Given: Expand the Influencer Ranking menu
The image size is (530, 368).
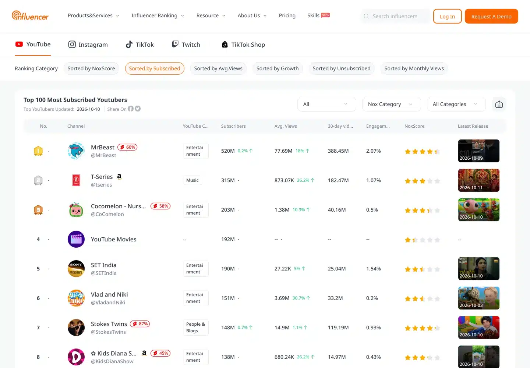Looking at the screenshot, I should pyautogui.click(x=158, y=15).
